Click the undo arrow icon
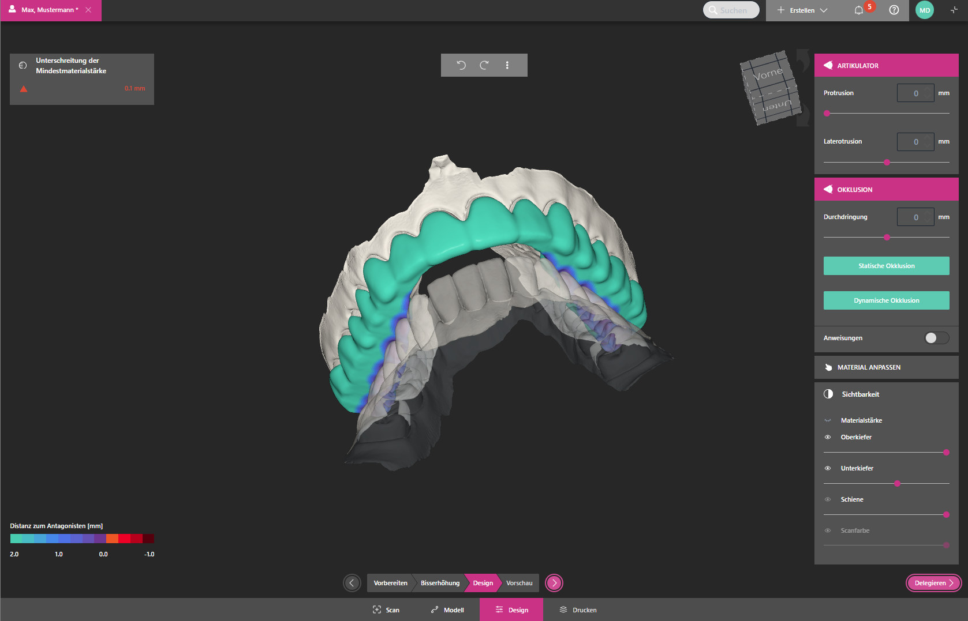Screen dimensions: 968x621 (x=461, y=65)
